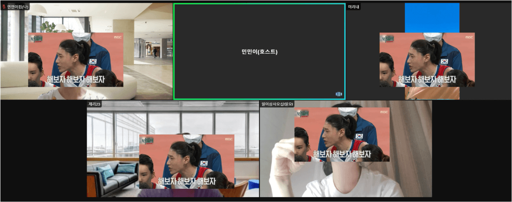Click the muted microphone icon beside 민민이컴(나)
512x202 pixels.
pos(4,7)
